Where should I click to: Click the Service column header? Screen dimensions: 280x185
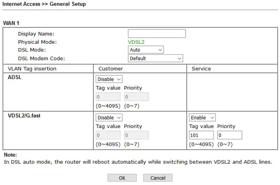tap(201, 69)
